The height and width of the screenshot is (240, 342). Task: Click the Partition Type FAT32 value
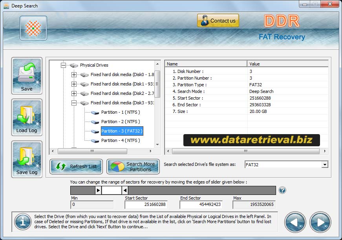pyautogui.click(x=255, y=85)
